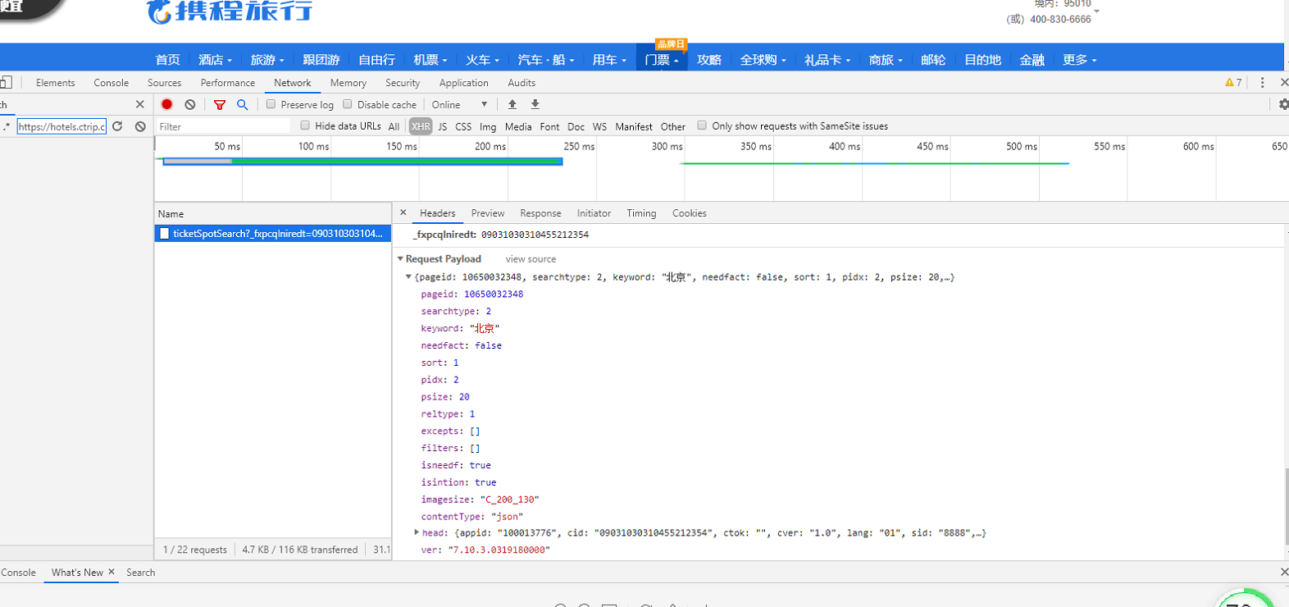This screenshot has height=607, width=1289.
Task: Open the 门票 dropdown in navigation bar
Action: [x=662, y=59]
